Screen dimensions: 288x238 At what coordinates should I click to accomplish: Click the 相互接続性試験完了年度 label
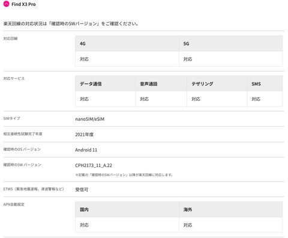[23, 134]
